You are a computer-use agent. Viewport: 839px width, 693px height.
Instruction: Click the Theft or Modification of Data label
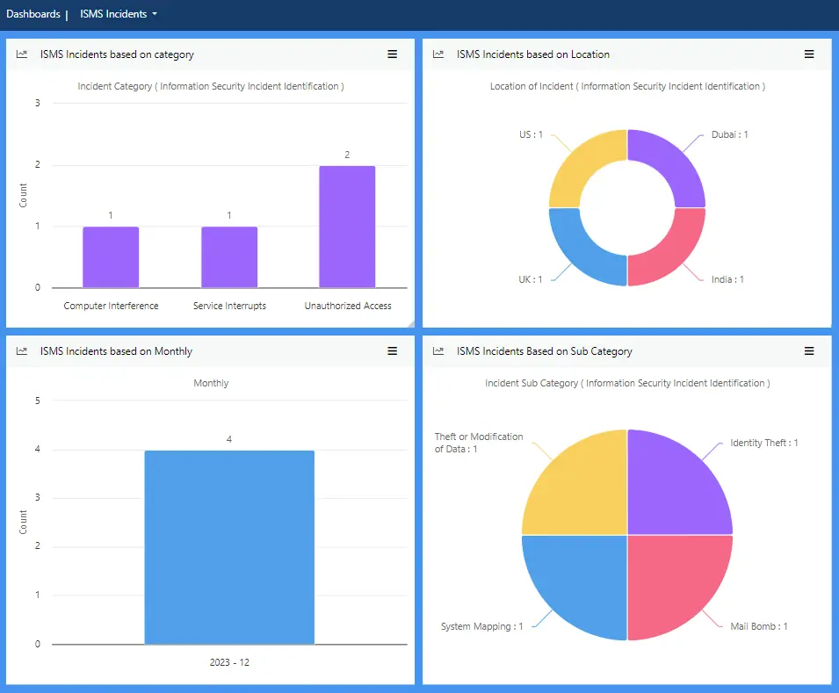[x=481, y=443]
